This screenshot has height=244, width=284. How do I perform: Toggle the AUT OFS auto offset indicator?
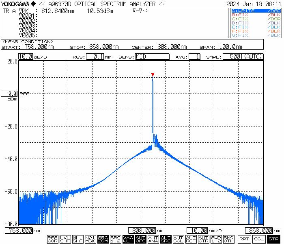click(x=140, y=239)
